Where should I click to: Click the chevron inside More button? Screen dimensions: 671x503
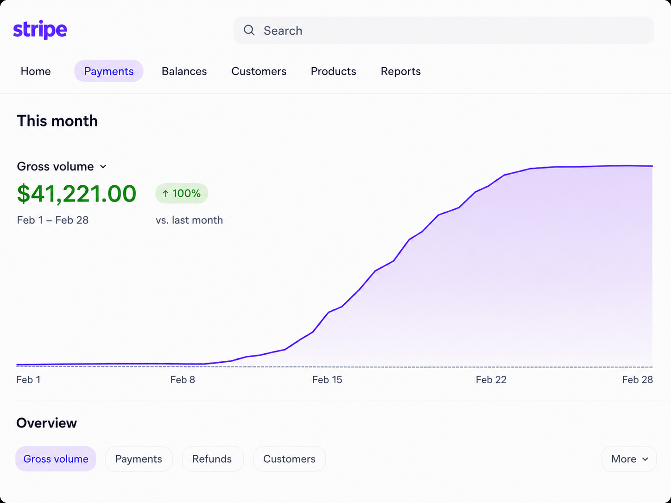tap(646, 459)
